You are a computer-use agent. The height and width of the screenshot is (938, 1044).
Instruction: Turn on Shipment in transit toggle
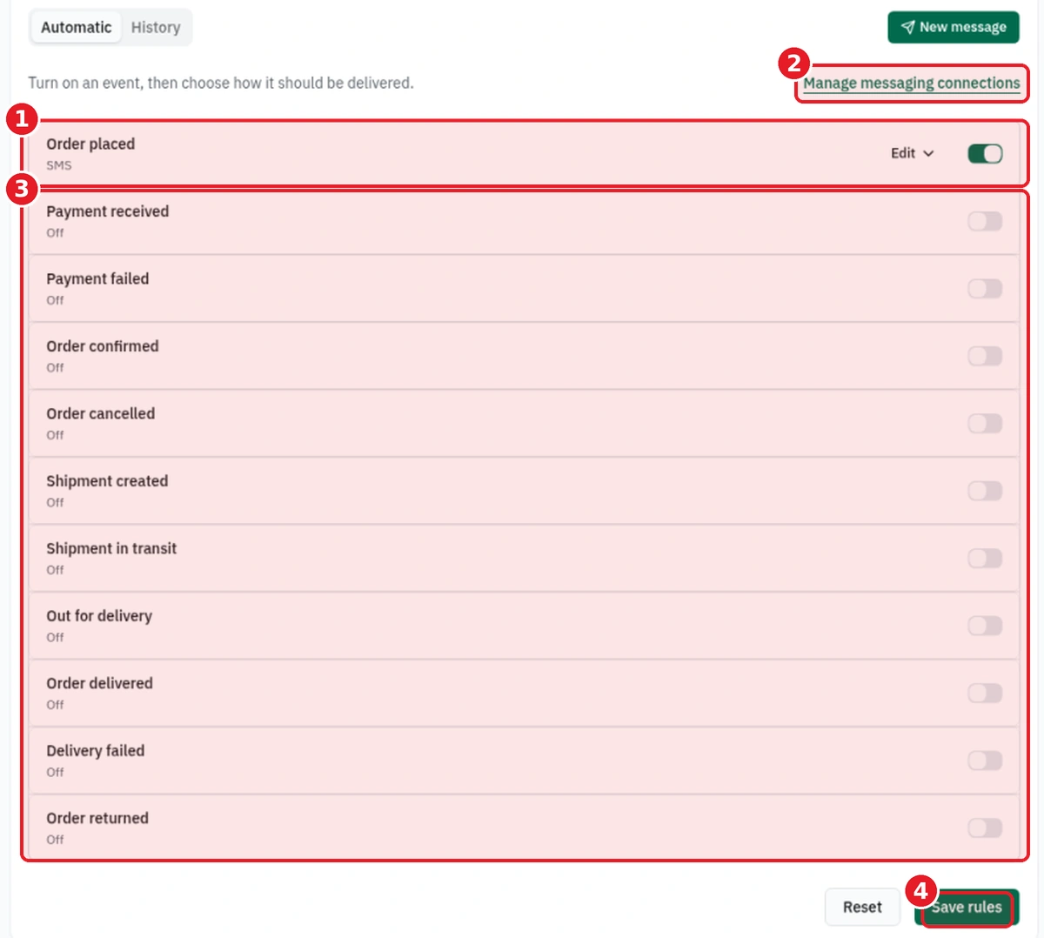point(985,558)
